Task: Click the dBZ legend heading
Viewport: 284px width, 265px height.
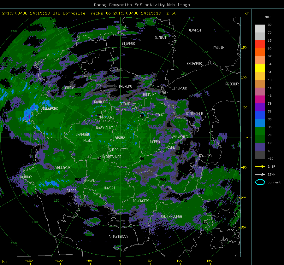Action: point(268,17)
